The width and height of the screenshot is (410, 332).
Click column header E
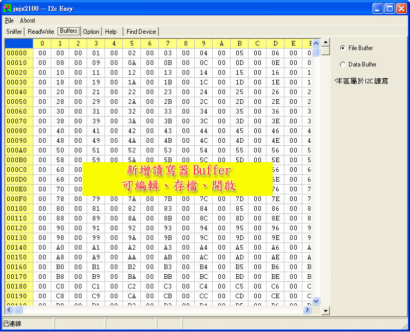293,43
